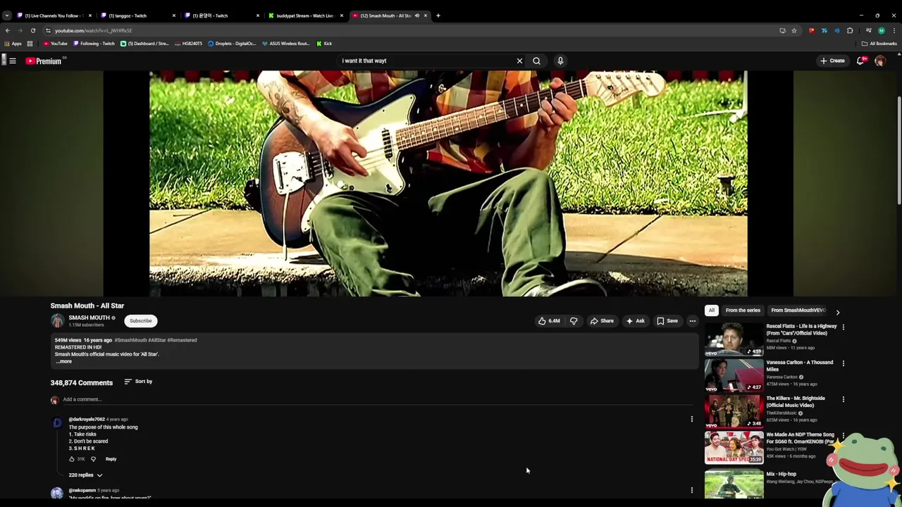Open Apps bookmark shortcut

(13, 44)
